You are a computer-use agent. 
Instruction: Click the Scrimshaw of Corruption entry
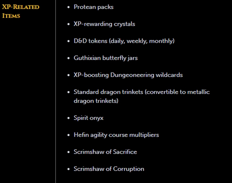(109, 169)
